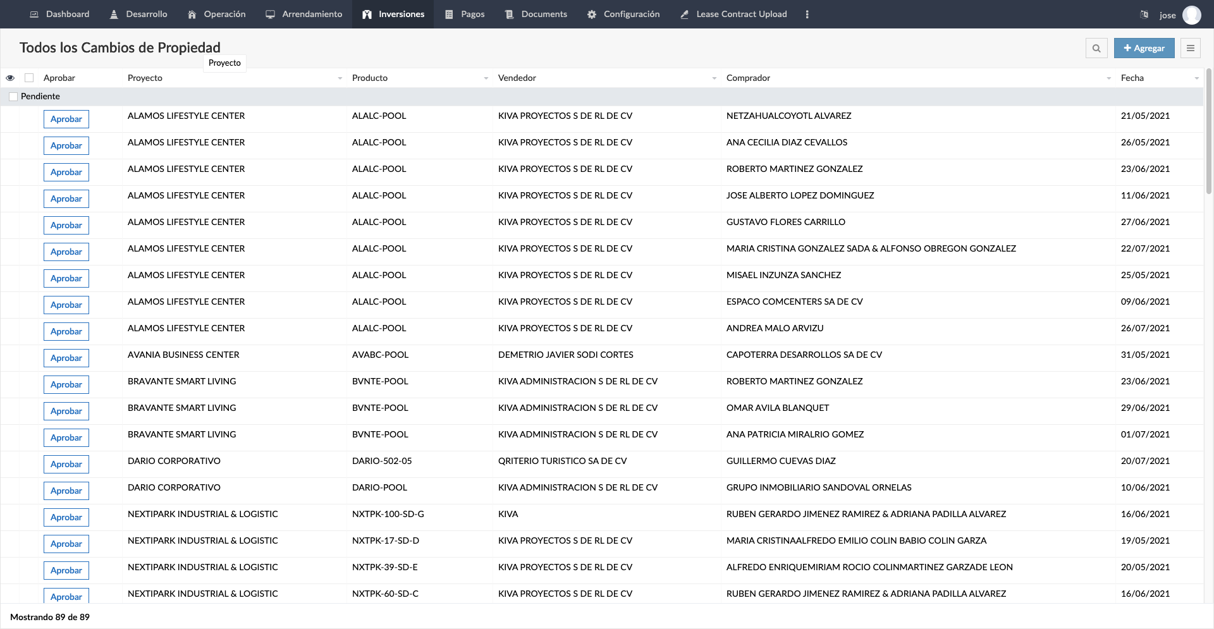Viewport: 1214px width, 629px height.
Task: Open the Proyecto column dropdown arrow
Action: (340, 78)
